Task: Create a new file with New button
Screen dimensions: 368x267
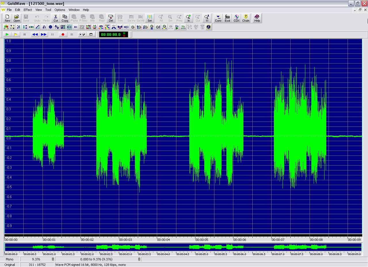Action: tap(7, 18)
